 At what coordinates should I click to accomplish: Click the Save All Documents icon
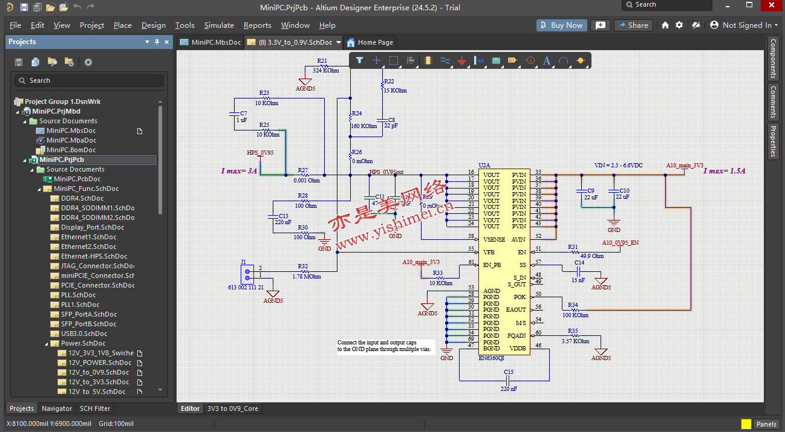pyautogui.click(x=37, y=7)
